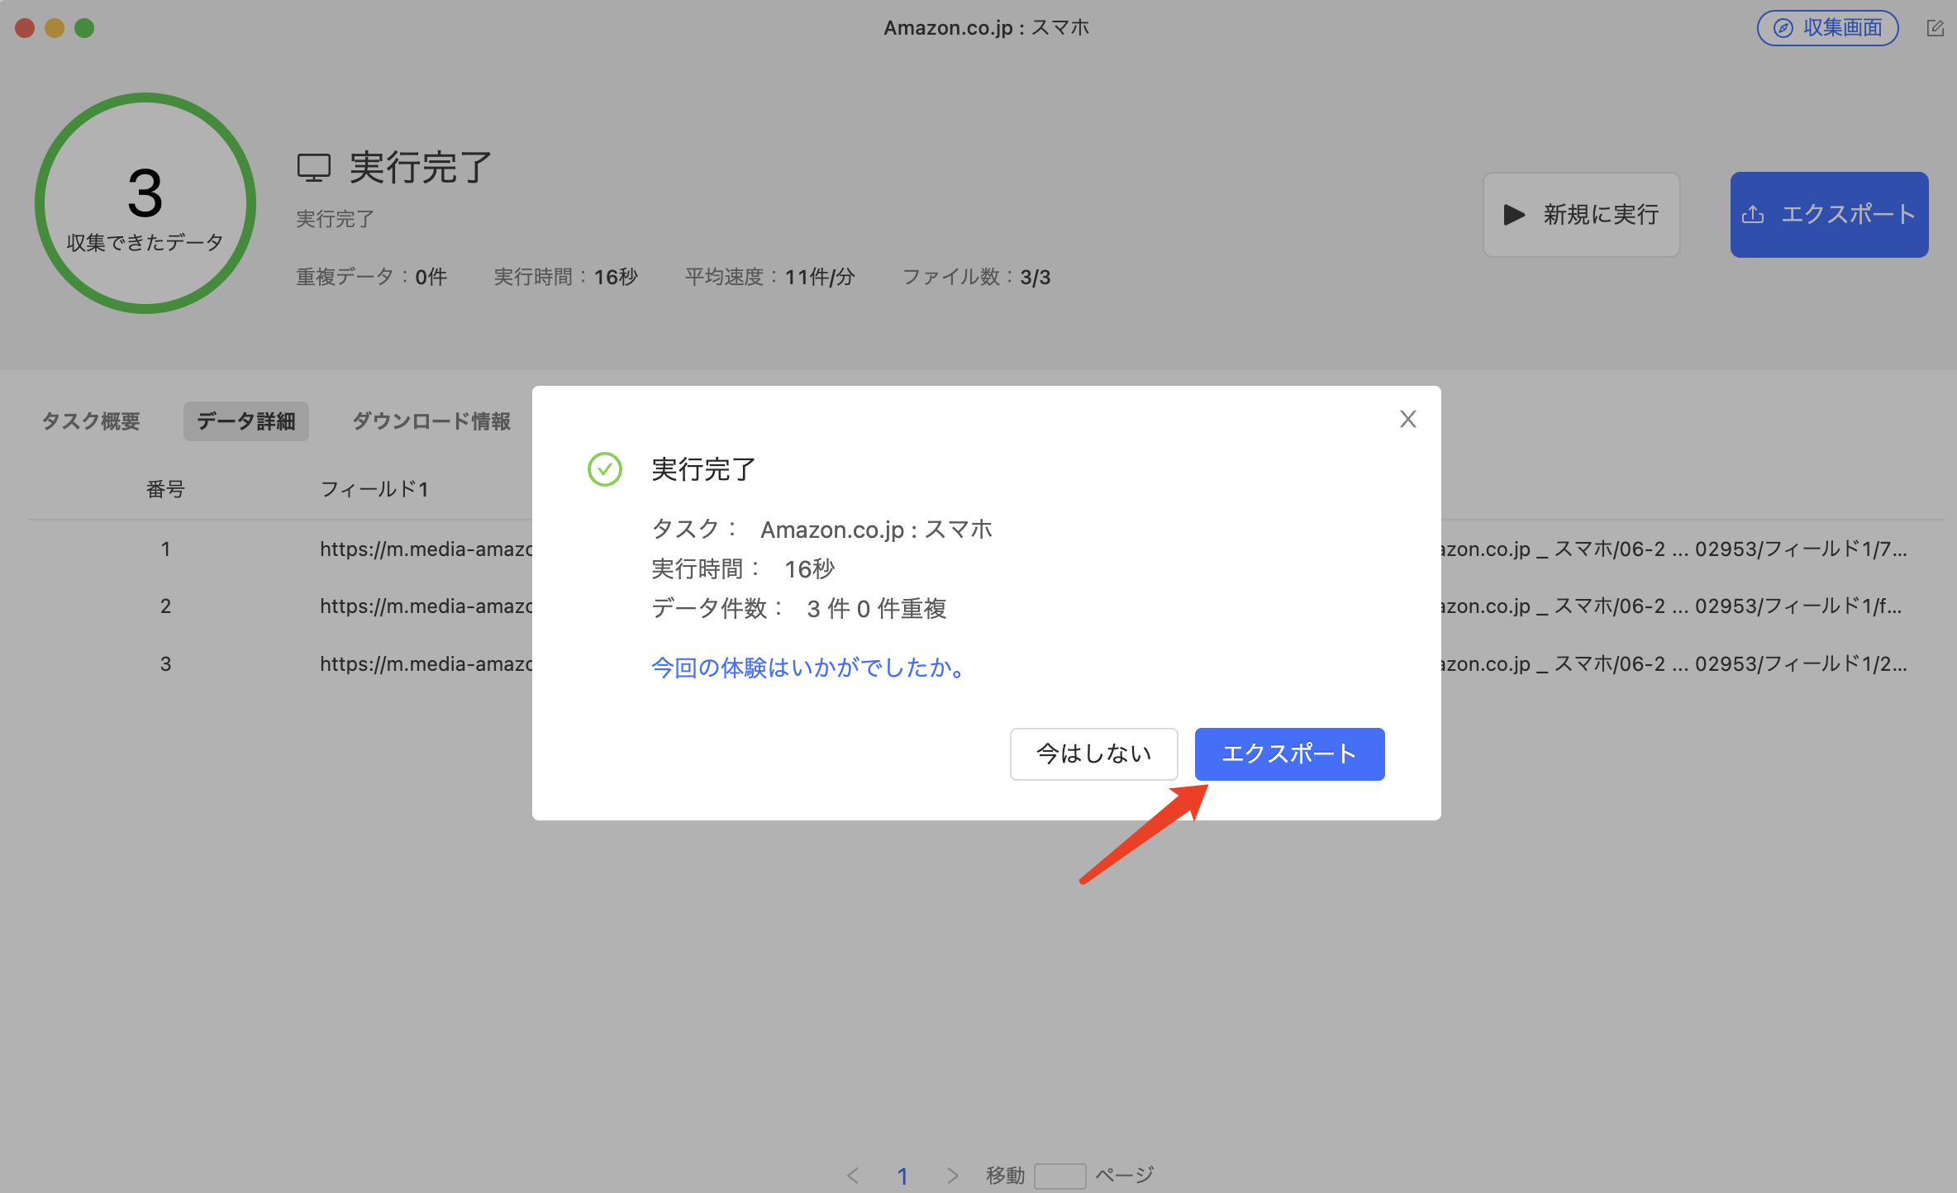This screenshot has width=1957, height=1193.
Task: Click the yellow macOS minimize button
Action: (x=55, y=28)
